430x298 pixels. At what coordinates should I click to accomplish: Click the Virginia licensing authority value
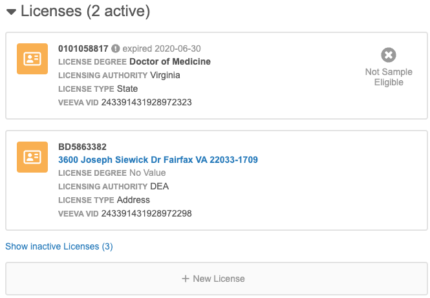pos(165,75)
